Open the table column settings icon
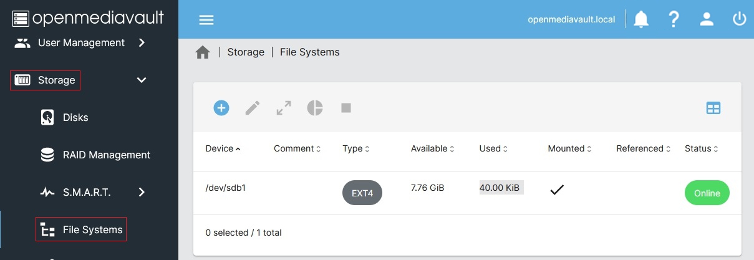 tap(713, 108)
